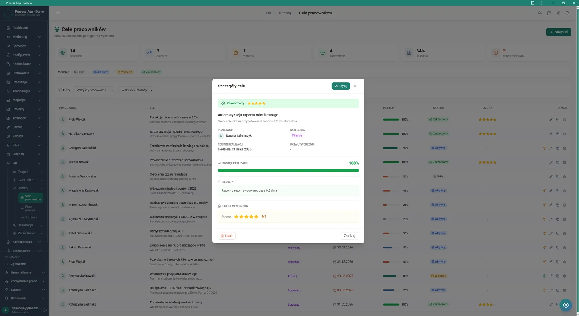Click the dialog progress bar at 100%
The image size is (579, 316).
coord(288,170)
